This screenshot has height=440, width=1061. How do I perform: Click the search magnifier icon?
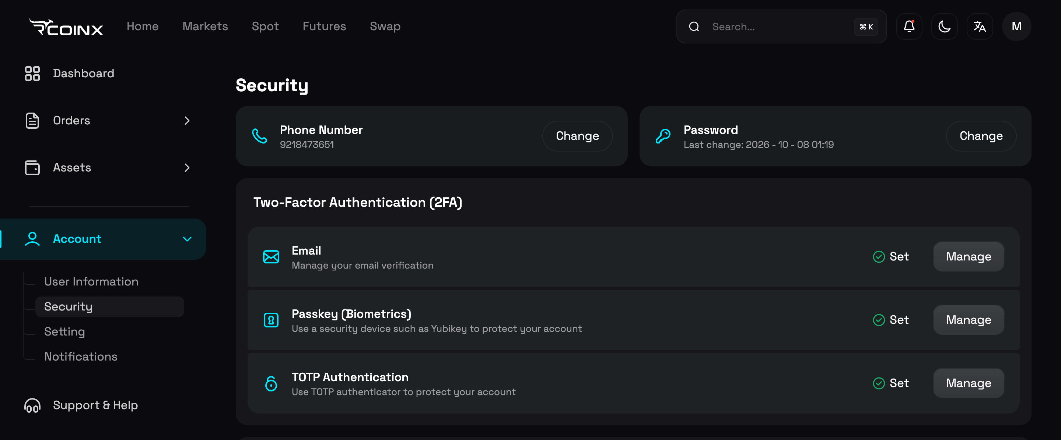[694, 27]
